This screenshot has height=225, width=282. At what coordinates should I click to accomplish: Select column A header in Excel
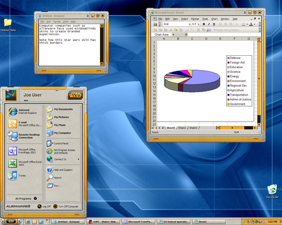(164, 38)
